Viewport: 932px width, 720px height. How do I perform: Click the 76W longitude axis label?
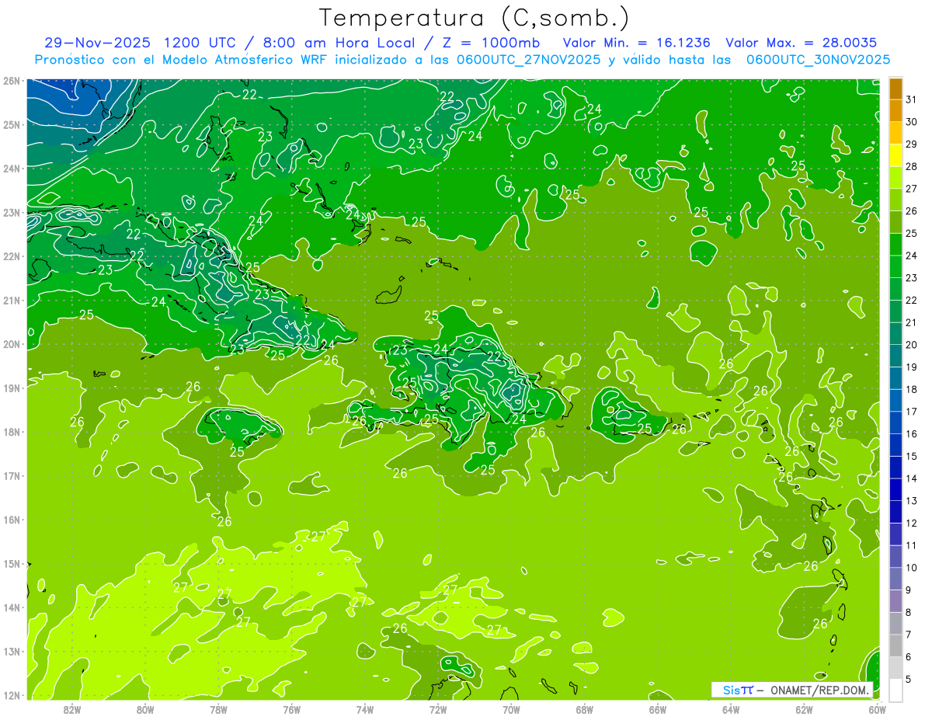291,708
